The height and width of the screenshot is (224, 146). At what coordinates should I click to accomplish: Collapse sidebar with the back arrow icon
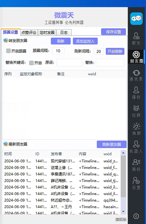coord(136,216)
